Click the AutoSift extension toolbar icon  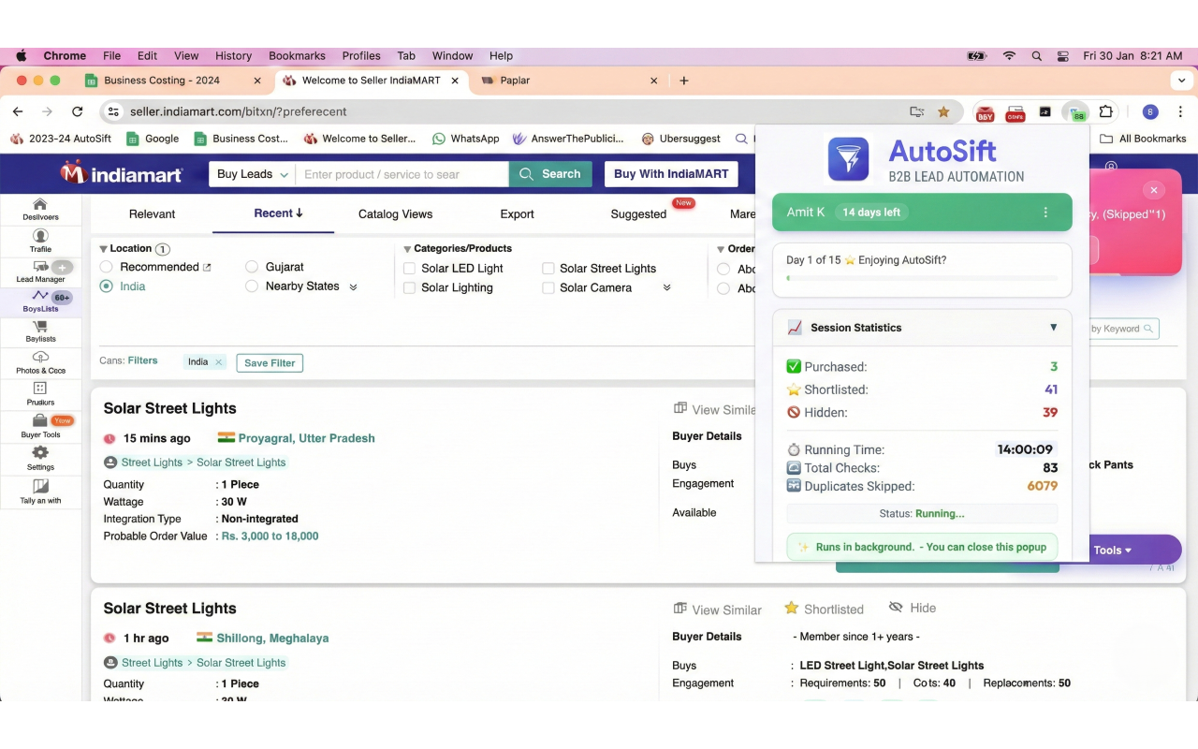[1076, 111]
